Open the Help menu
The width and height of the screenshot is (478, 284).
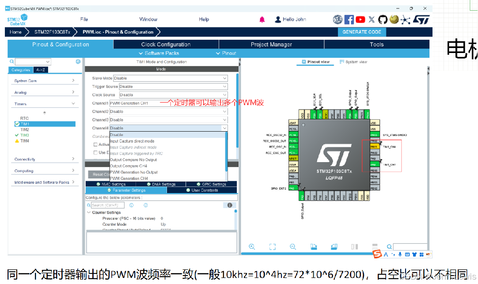pyautogui.click(x=204, y=19)
